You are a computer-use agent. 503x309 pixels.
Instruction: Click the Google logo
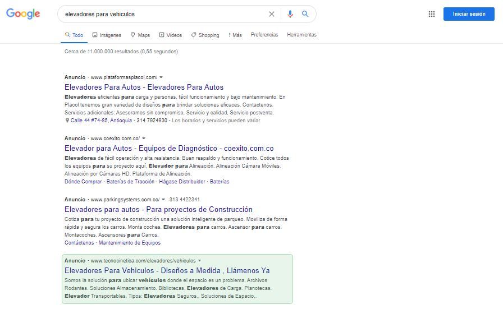(23, 14)
